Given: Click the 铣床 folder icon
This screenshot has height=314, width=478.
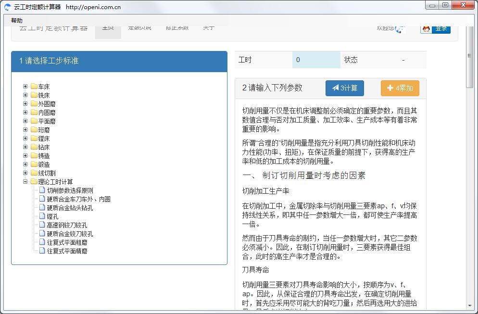Looking at the screenshot, I should [34, 95].
